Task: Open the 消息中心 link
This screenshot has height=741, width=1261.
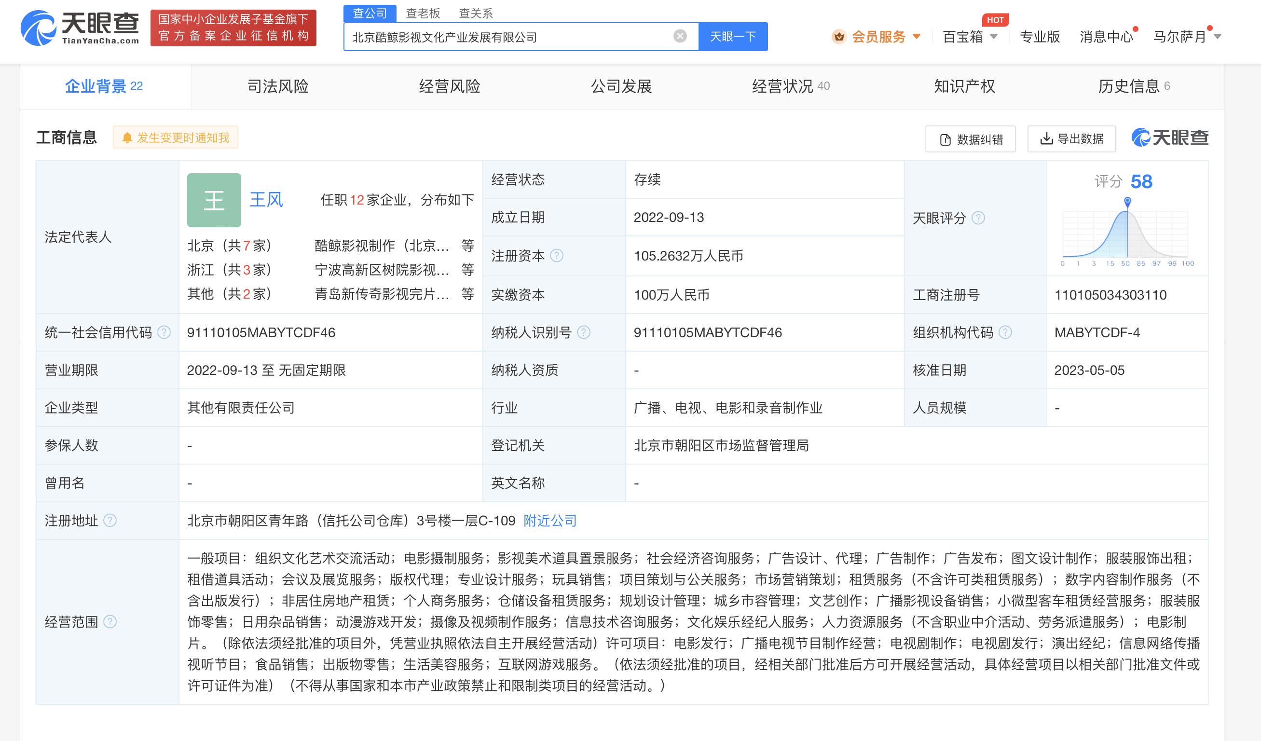Action: [1106, 37]
